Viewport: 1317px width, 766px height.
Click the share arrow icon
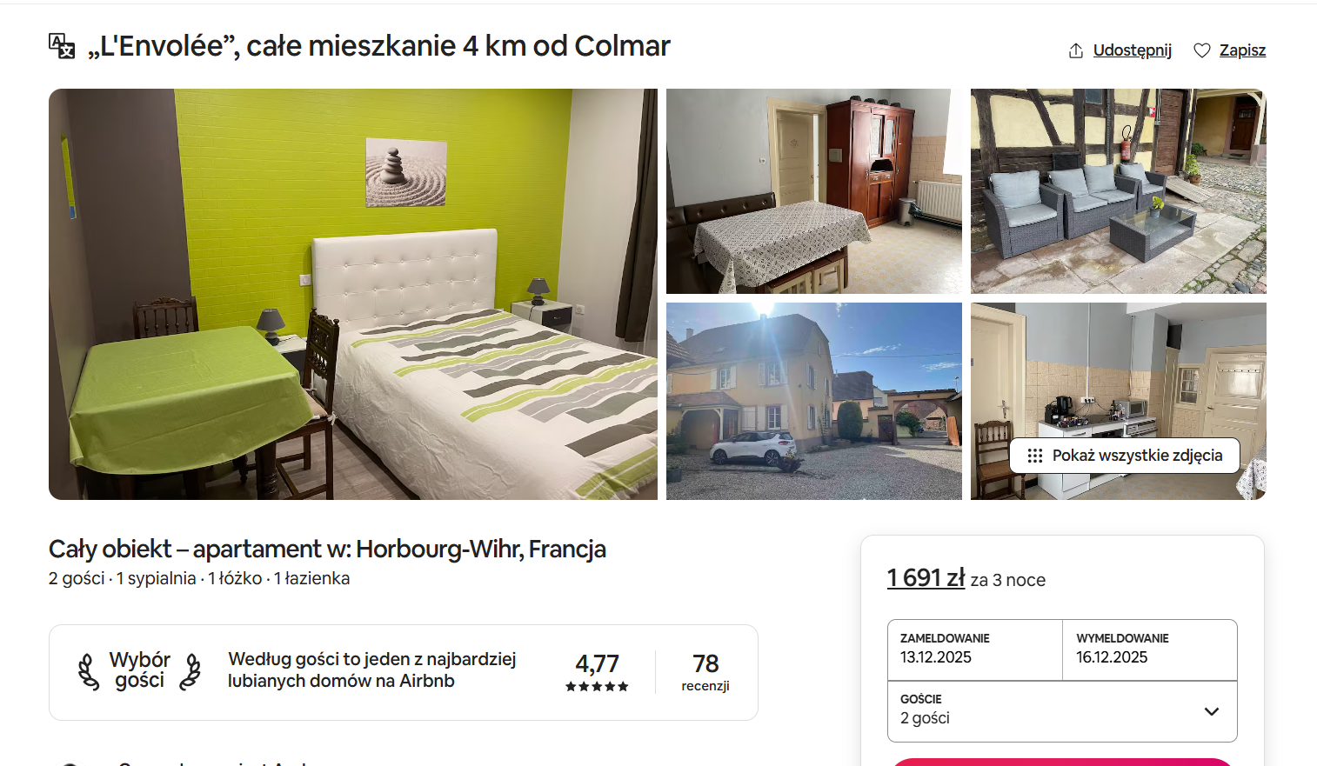1076,50
